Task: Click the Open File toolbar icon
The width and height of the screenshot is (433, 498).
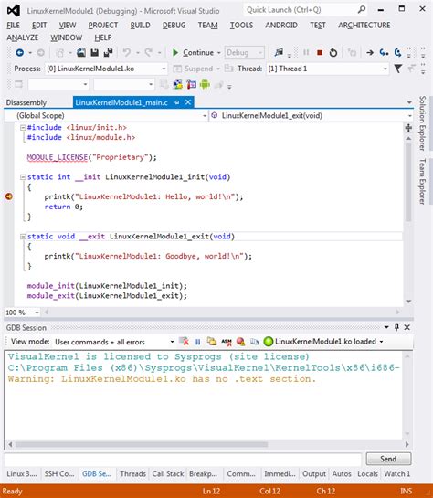Action: coord(81,52)
